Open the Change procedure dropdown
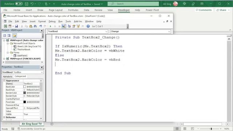This screenshot has height=131, width=233. (x=169, y=32)
